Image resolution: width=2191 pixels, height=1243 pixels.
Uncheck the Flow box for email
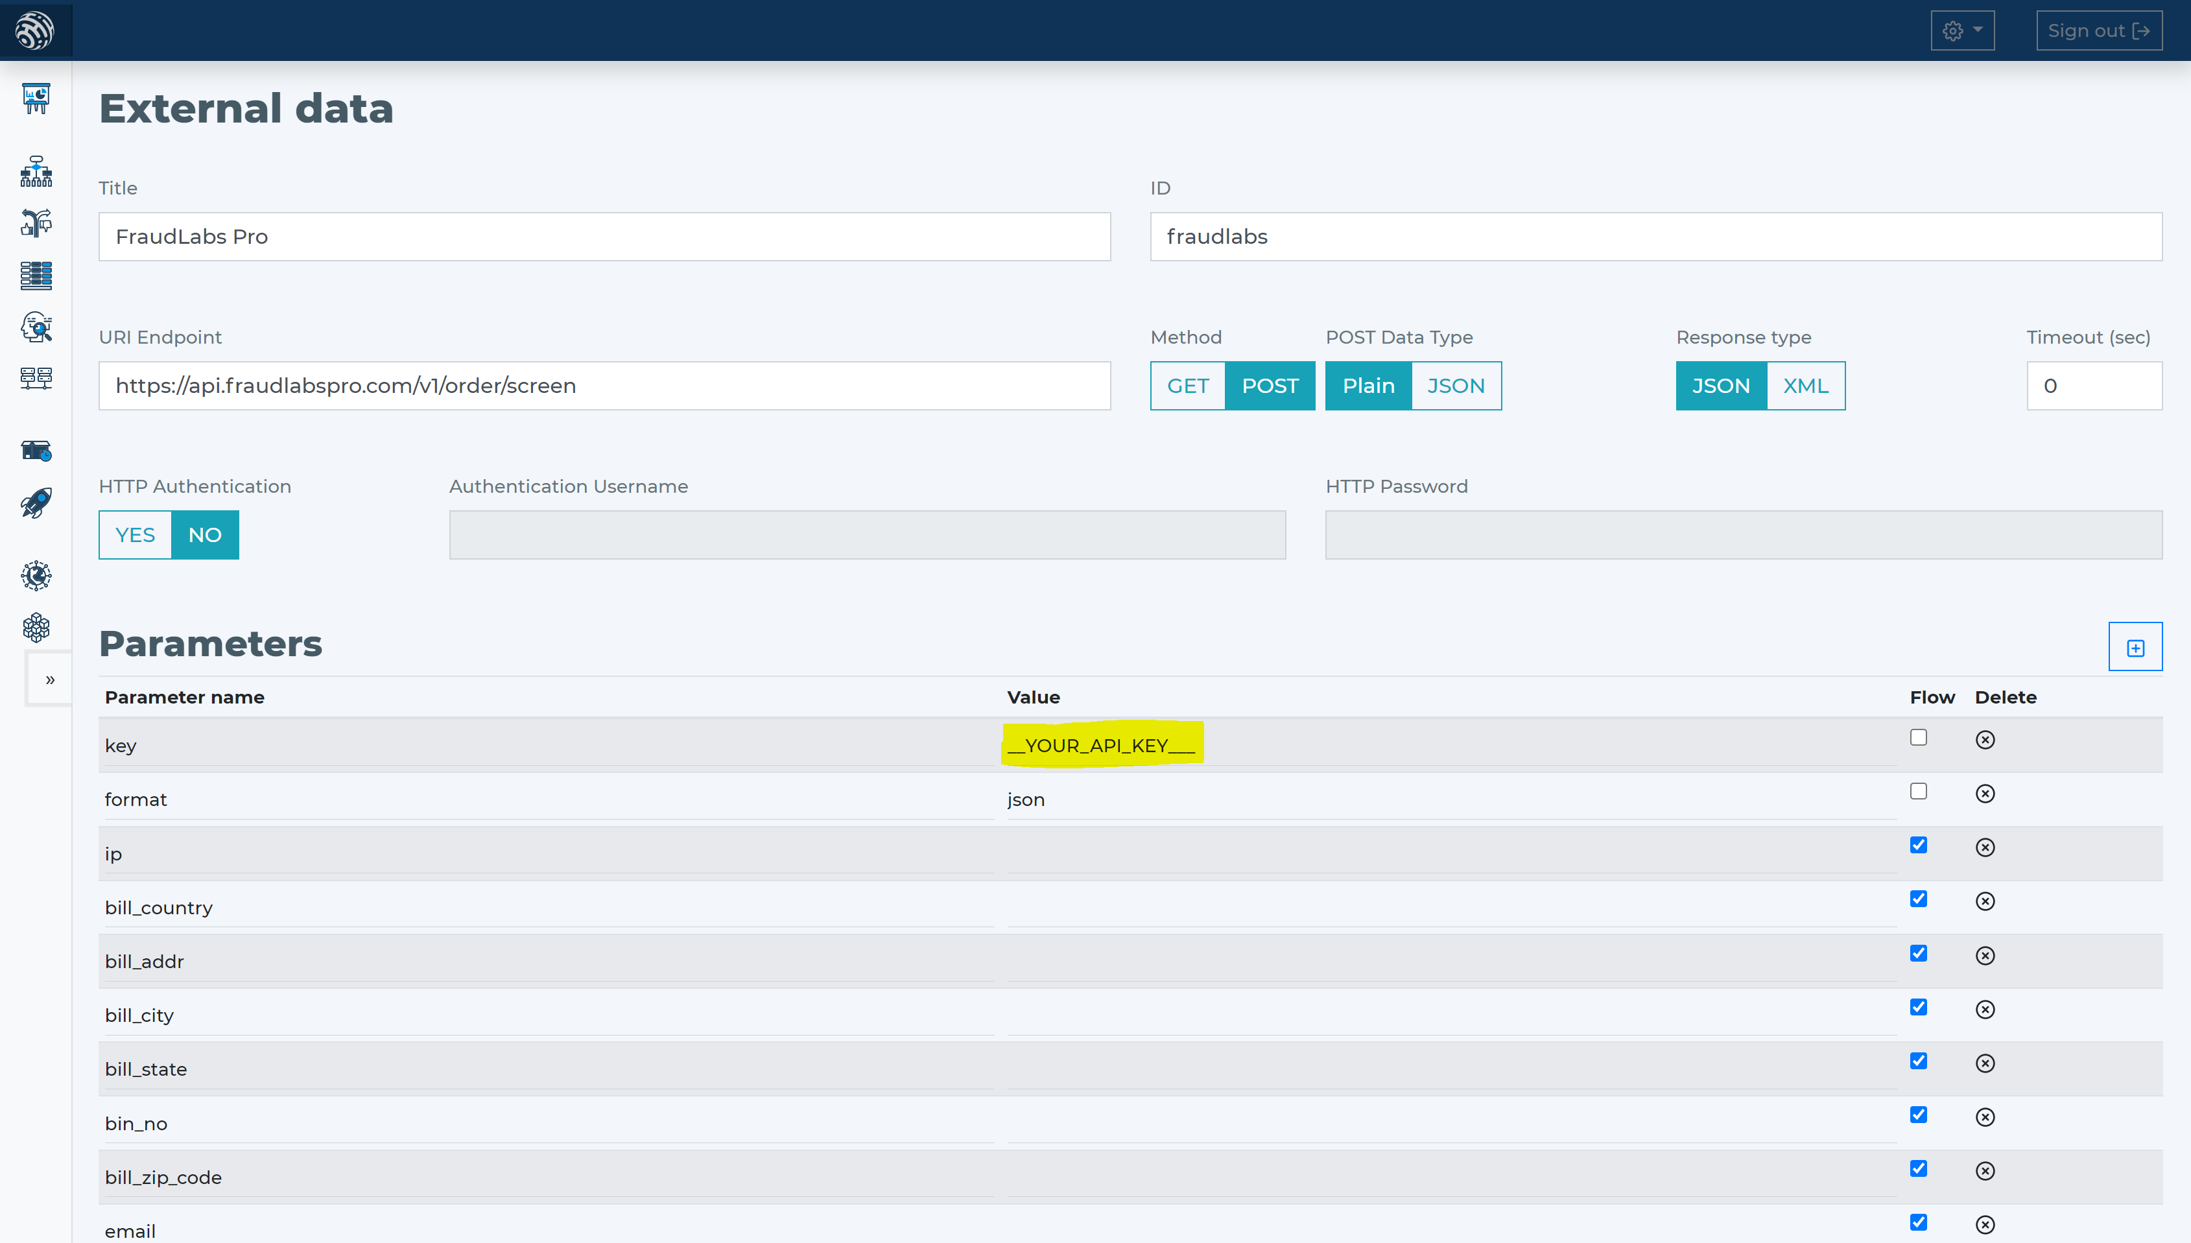coord(1918,1222)
